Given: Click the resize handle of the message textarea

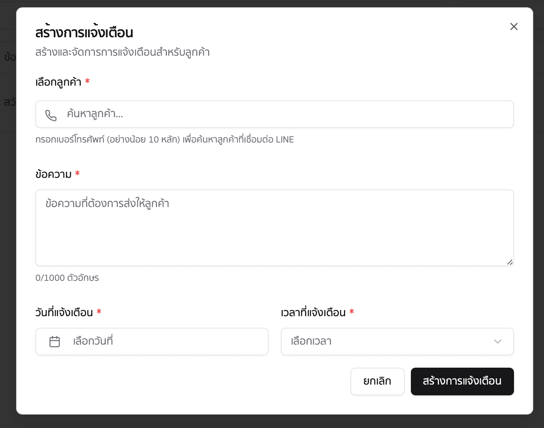Looking at the screenshot, I should point(510,262).
